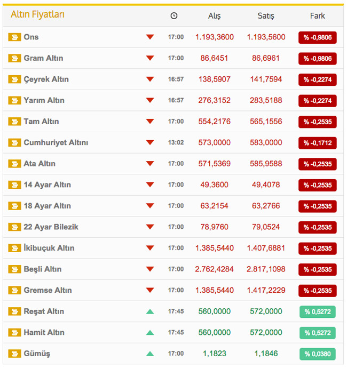The image size is (347, 369).
Task: Click the red % -0,1712 badge
Action: coord(317,143)
